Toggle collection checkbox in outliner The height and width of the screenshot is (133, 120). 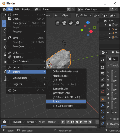[x=110, y=25]
